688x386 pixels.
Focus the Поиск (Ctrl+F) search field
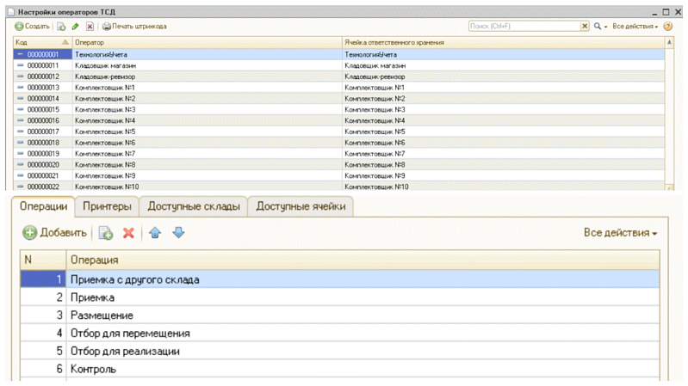click(x=524, y=27)
